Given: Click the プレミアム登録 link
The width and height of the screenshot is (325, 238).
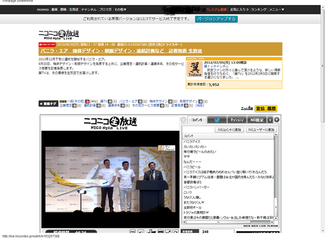Looking at the screenshot, I should pos(216,10).
